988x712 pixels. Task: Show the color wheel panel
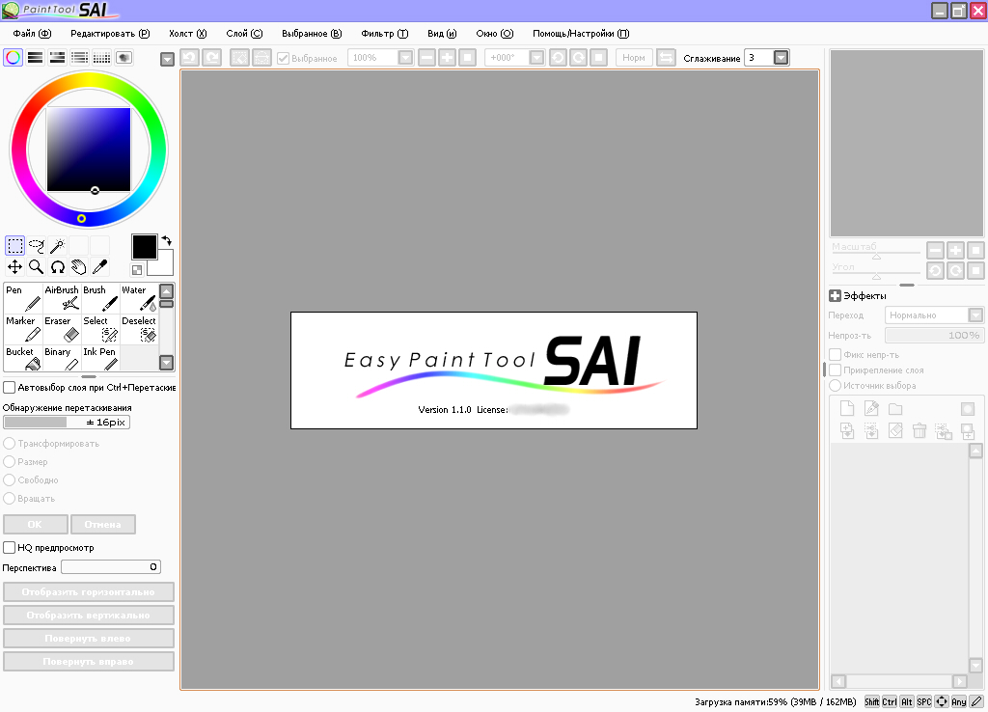click(x=13, y=57)
